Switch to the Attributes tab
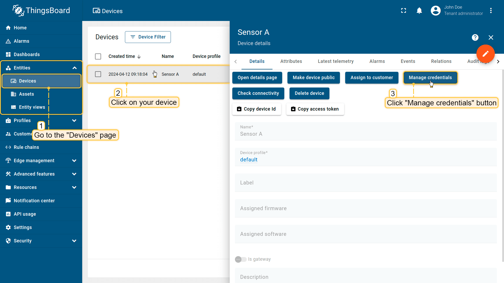Image resolution: width=504 pixels, height=283 pixels. click(x=291, y=61)
